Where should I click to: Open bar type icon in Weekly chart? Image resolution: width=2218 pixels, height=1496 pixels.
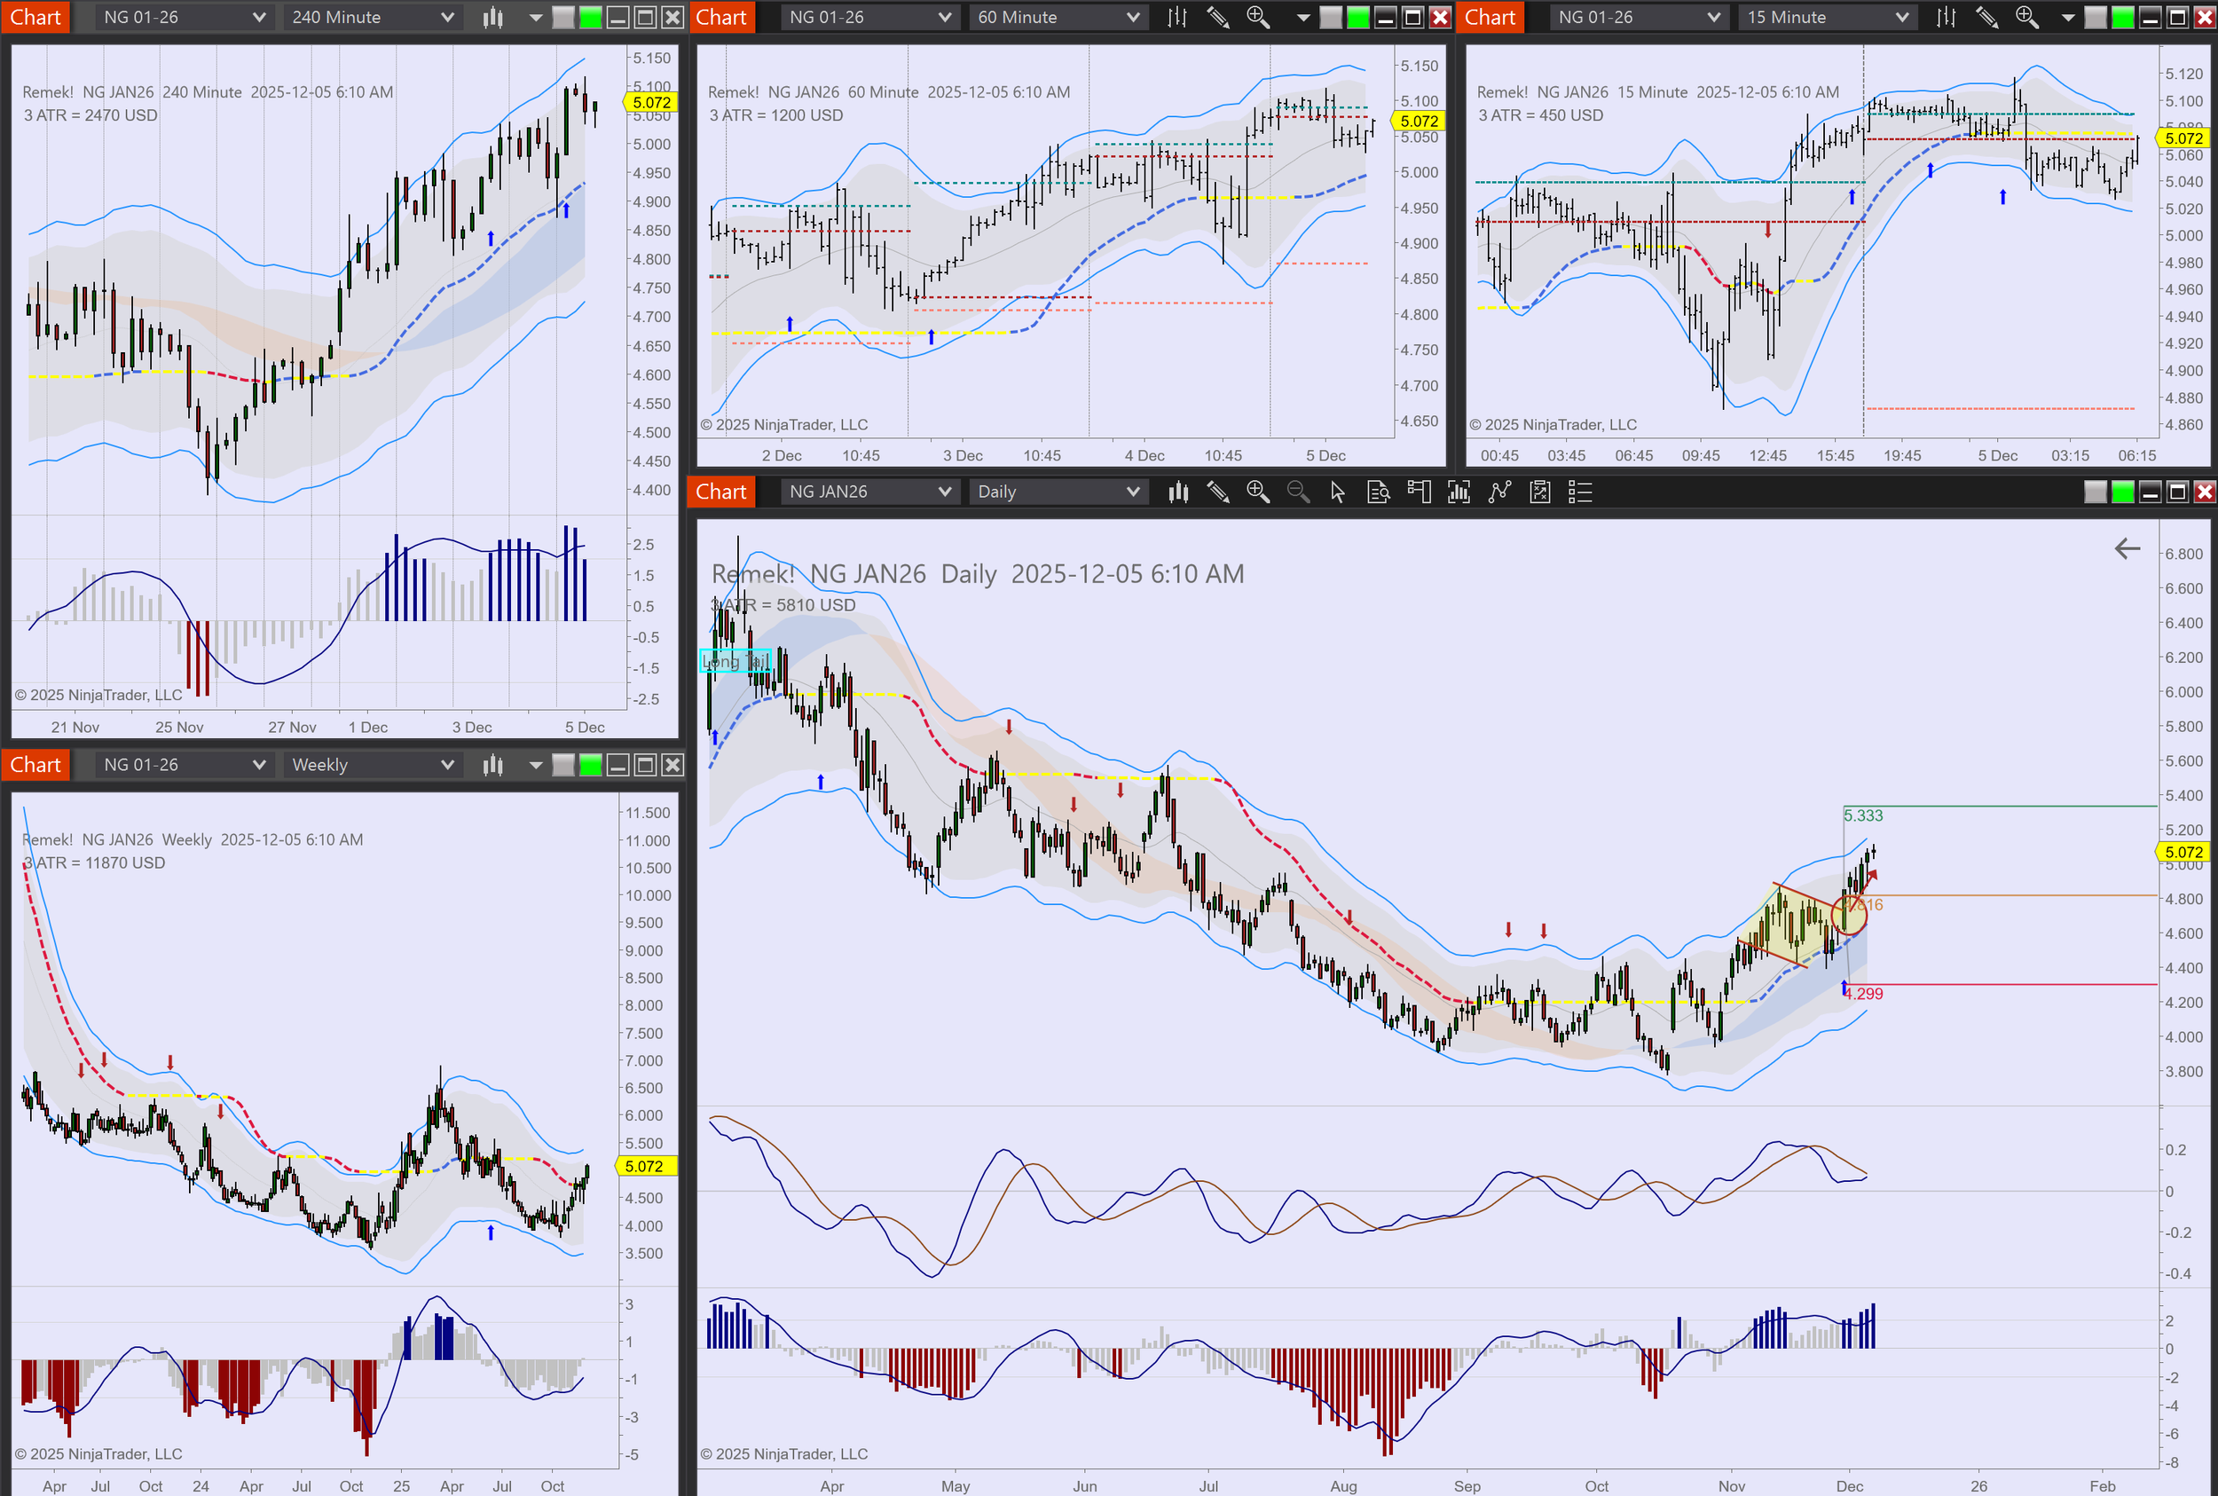click(x=492, y=765)
